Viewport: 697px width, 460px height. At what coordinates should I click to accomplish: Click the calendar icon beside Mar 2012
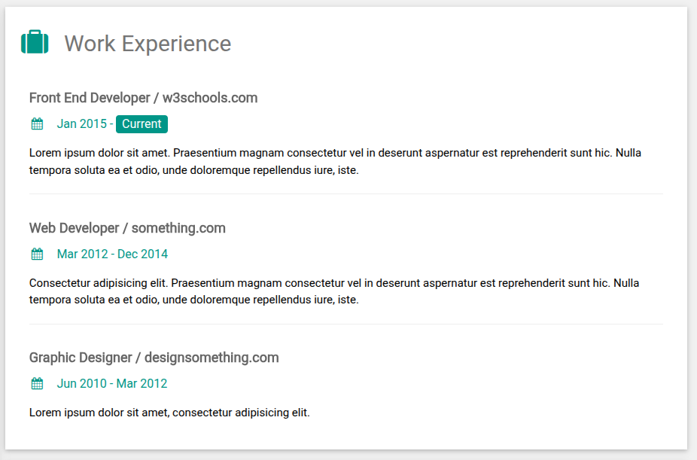click(37, 254)
